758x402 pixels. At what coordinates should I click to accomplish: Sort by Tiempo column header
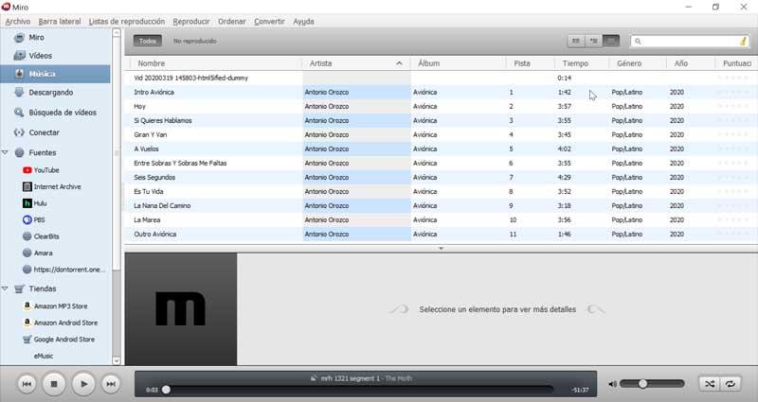[x=582, y=63]
